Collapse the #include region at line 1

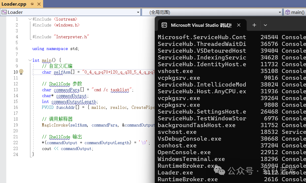pyautogui.click(x=30, y=19)
